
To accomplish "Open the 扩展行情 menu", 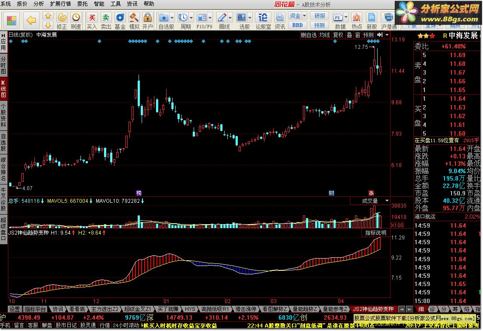I will (60, 4).
